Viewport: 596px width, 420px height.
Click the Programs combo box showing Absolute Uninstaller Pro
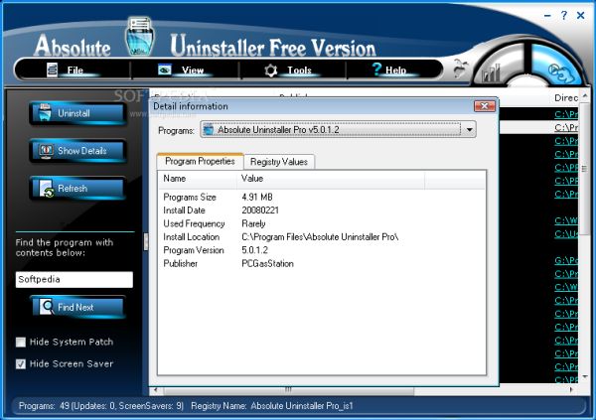tap(338, 130)
